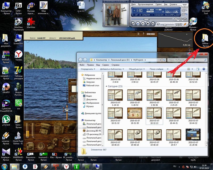The height and width of the screenshot is (170, 213).
Task: Open CyberLink PowerDVD 18 desktop icon
Action: (6, 106)
